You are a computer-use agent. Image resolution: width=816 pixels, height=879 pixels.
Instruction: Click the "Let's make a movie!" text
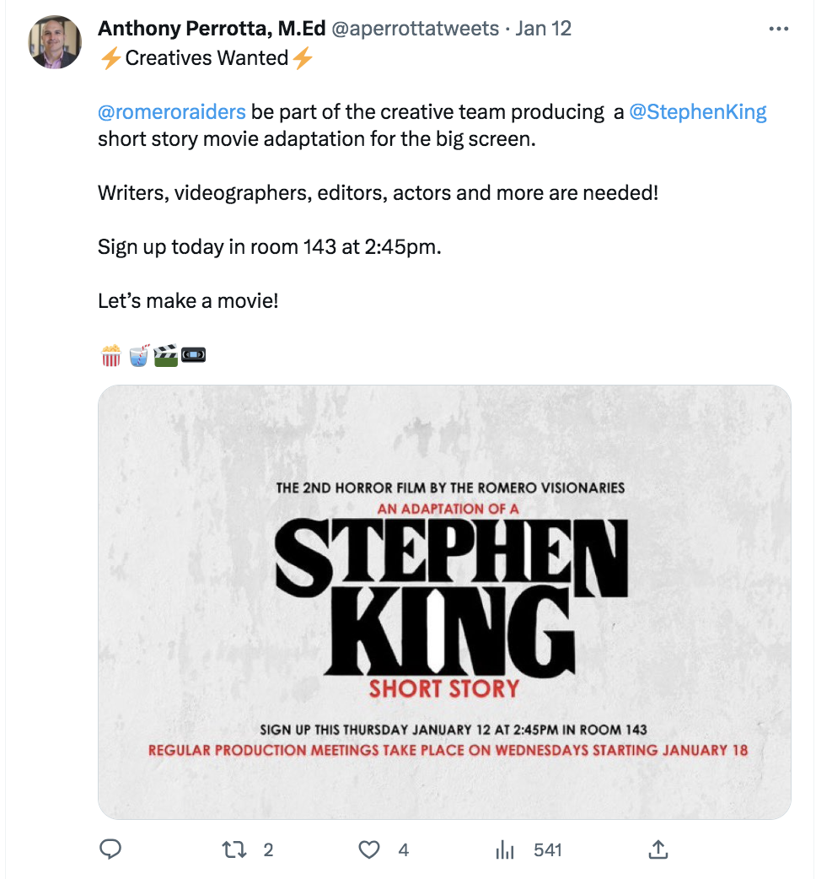(188, 299)
